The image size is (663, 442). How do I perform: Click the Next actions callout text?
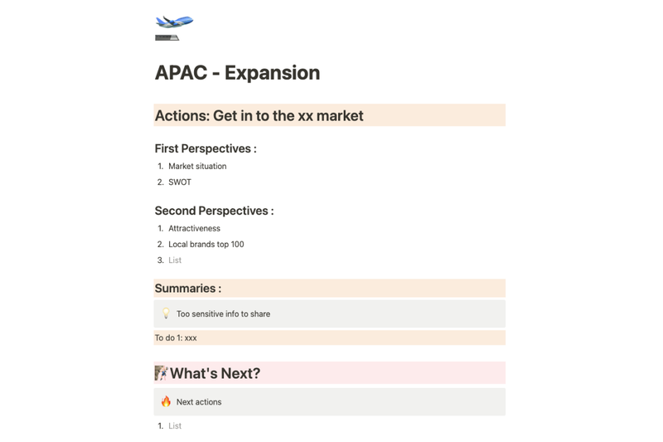click(199, 402)
